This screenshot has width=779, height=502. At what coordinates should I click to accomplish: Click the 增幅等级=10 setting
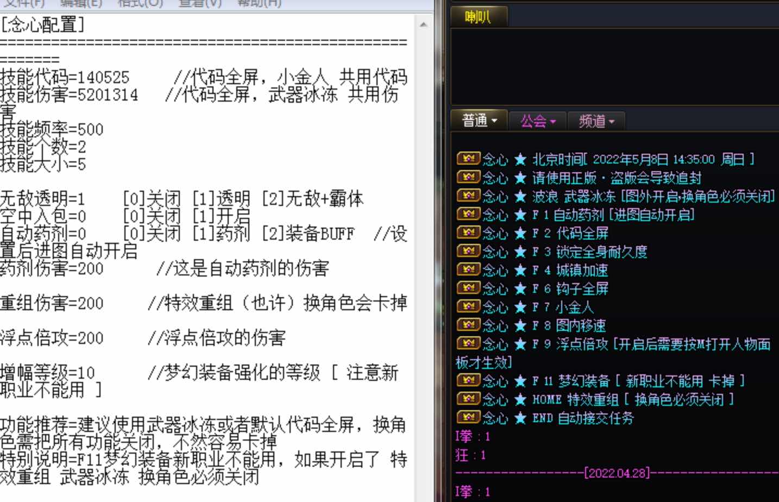click(47, 373)
